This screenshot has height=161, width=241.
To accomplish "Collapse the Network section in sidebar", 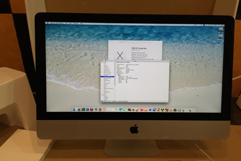I will click(x=102, y=95).
